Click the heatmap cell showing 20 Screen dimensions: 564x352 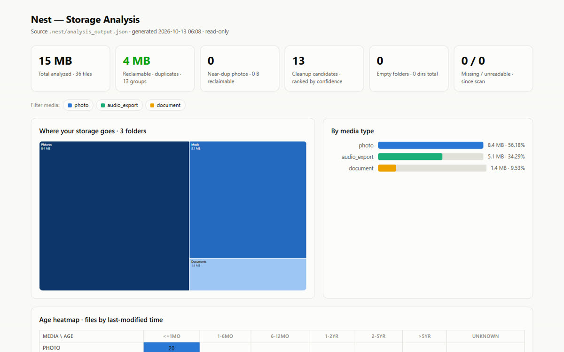172,348
